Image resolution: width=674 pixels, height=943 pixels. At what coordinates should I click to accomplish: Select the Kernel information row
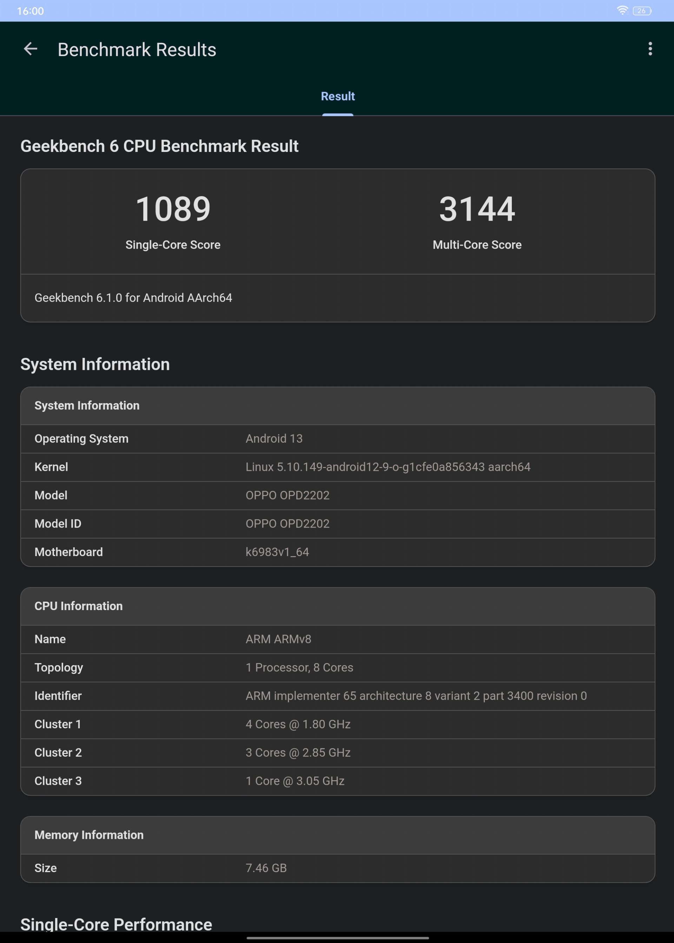pyautogui.click(x=338, y=467)
